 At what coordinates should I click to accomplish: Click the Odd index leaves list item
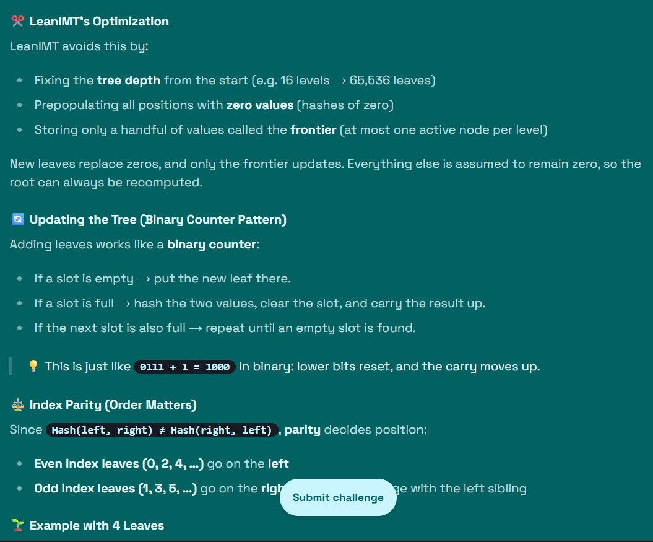click(124, 488)
